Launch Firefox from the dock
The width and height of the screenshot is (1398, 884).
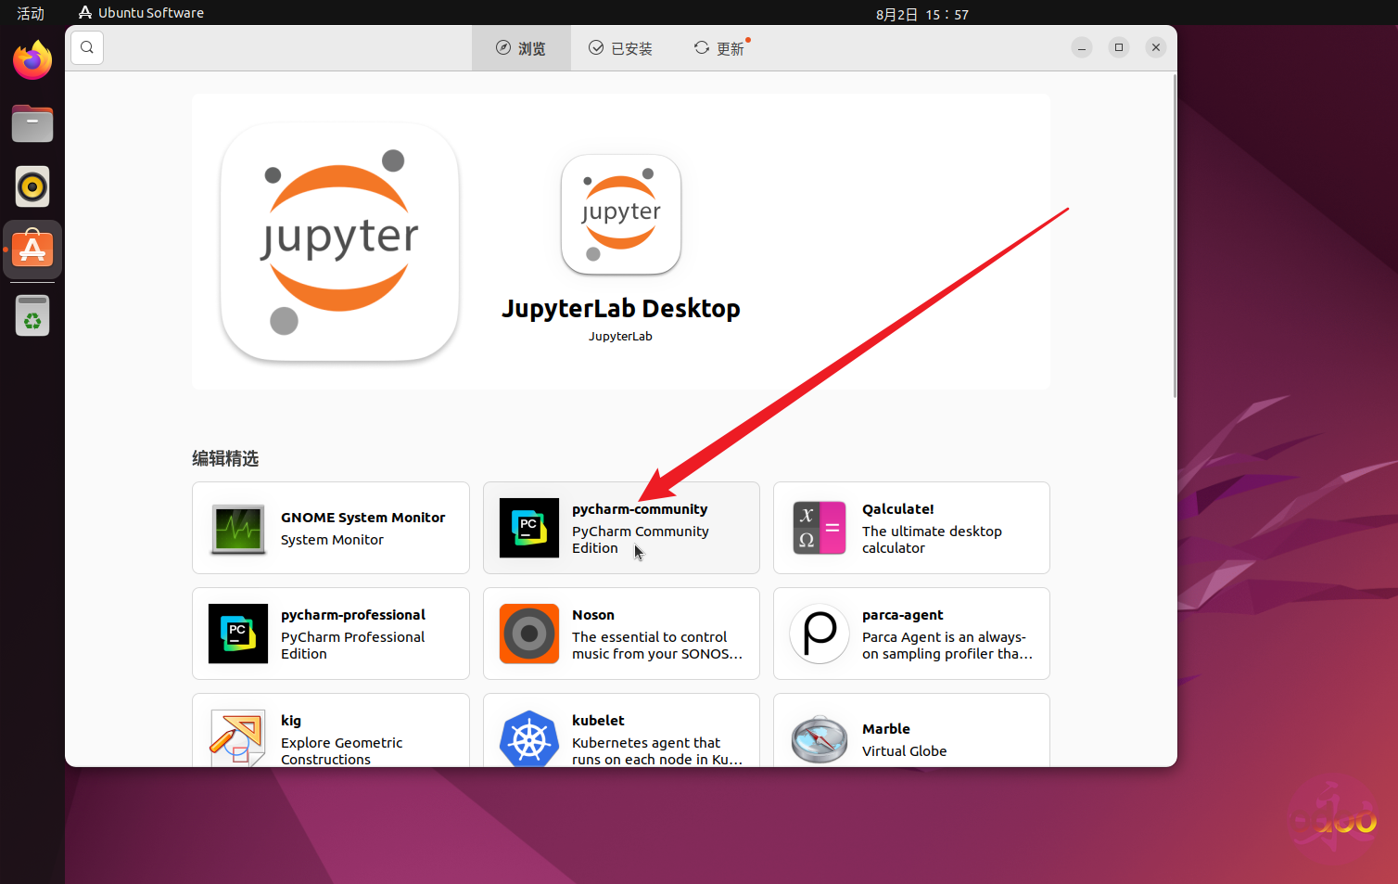pos(32,60)
